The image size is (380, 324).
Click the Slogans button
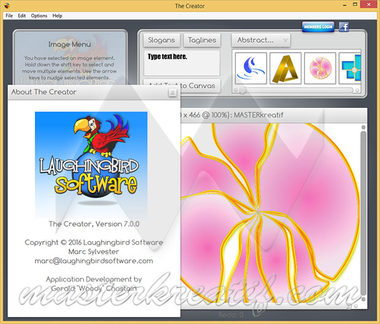(162, 40)
